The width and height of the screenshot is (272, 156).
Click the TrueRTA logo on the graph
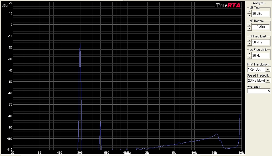click(x=228, y=5)
